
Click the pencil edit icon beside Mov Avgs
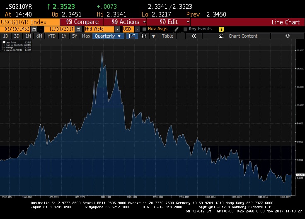pyautogui.click(x=177, y=29)
